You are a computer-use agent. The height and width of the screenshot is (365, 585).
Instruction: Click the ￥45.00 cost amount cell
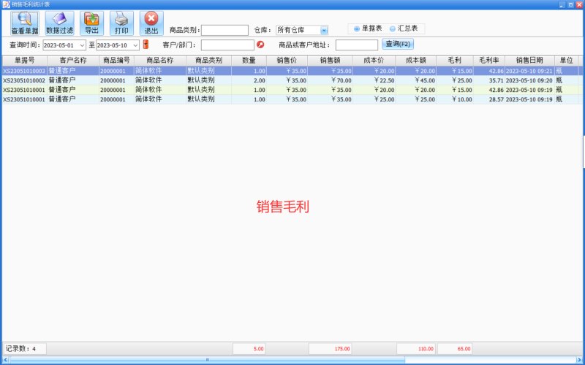click(415, 80)
